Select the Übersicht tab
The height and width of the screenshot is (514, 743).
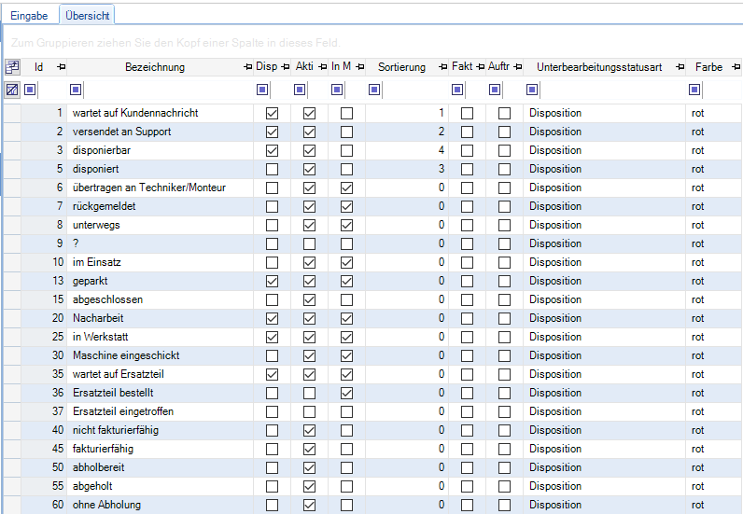pyautogui.click(x=86, y=16)
